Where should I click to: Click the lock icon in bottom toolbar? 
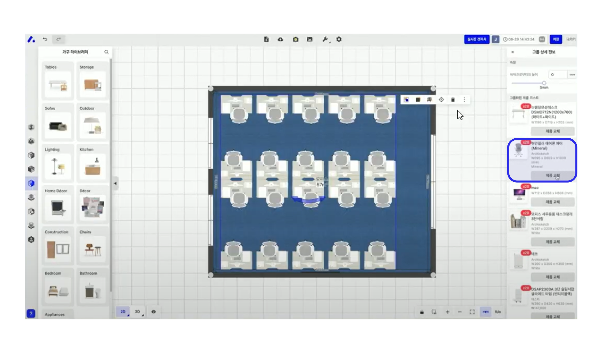click(x=422, y=312)
